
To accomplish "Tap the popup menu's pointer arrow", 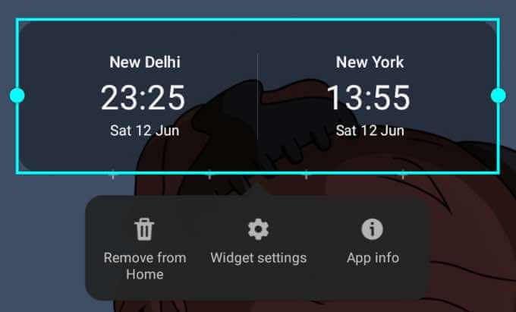I will [258, 190].
